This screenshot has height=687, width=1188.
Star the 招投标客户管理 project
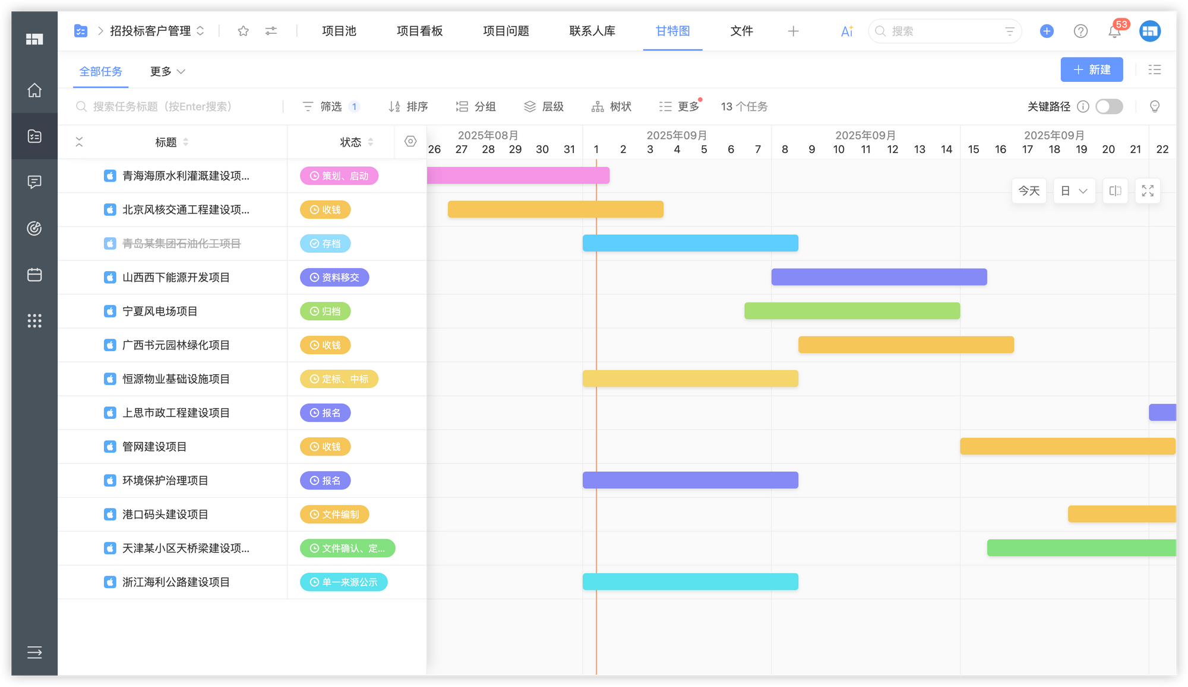[243, 31]
